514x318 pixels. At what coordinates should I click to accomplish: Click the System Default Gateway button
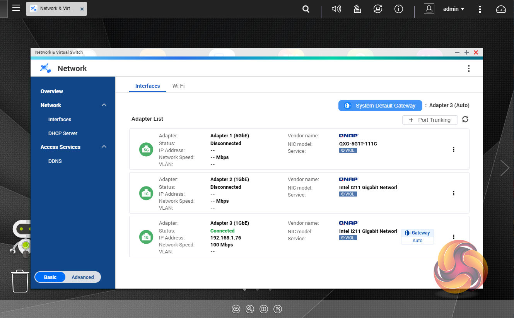click(x=380, y=106)
